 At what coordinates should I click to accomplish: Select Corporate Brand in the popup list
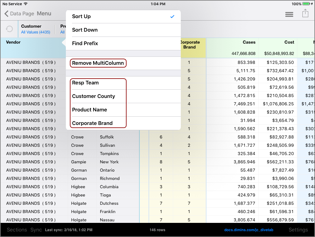point(98,123)
